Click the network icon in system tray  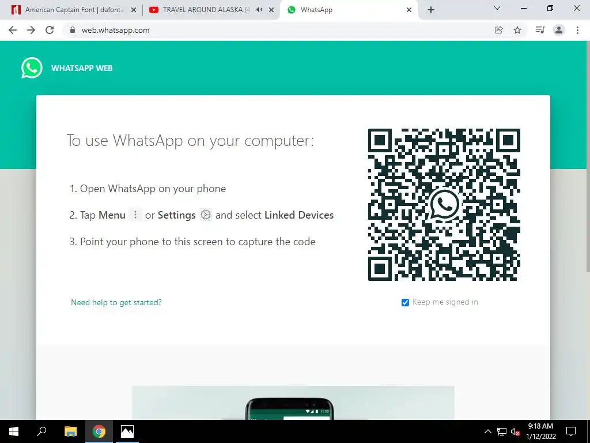pos(502,431)
